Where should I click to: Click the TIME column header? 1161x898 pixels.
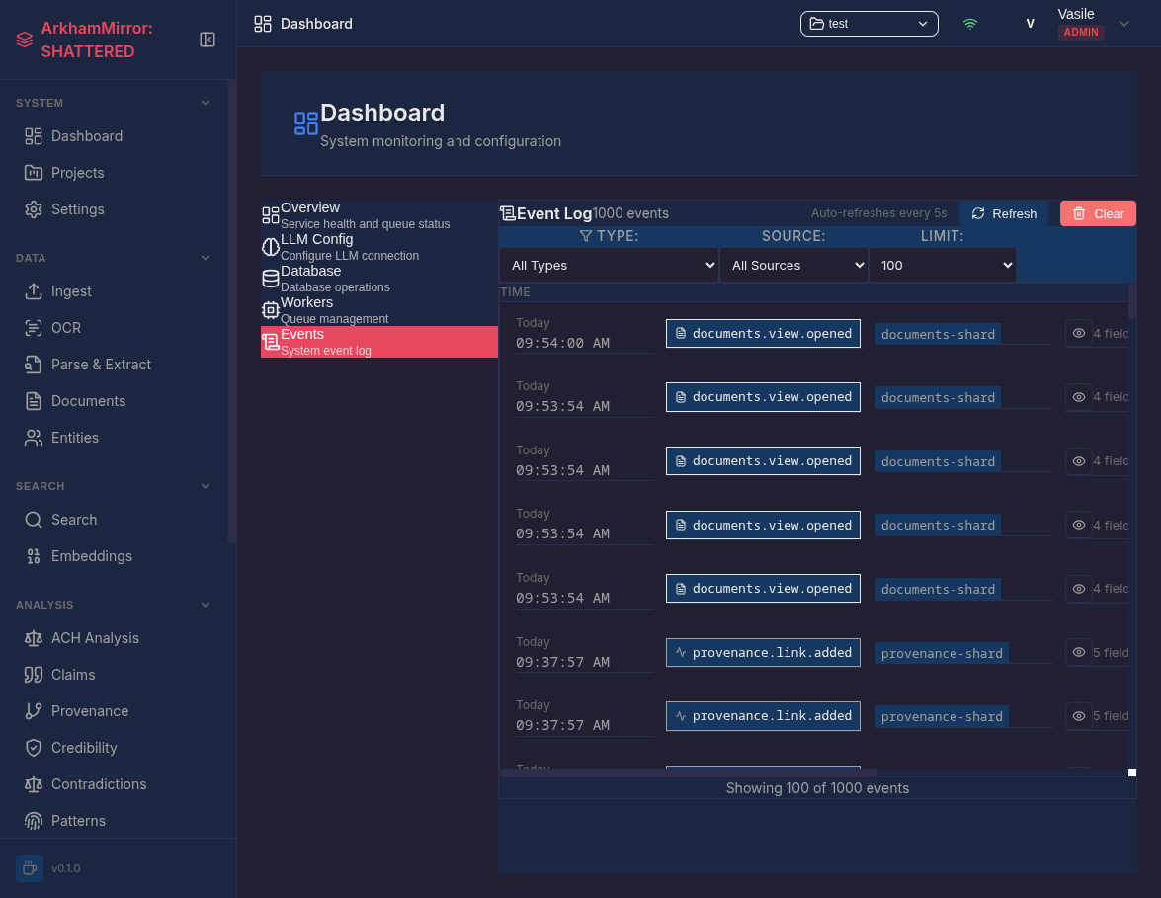[516, 292]
